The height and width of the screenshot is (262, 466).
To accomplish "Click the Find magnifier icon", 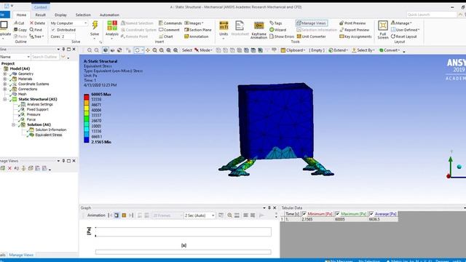I will click(32, 30).
